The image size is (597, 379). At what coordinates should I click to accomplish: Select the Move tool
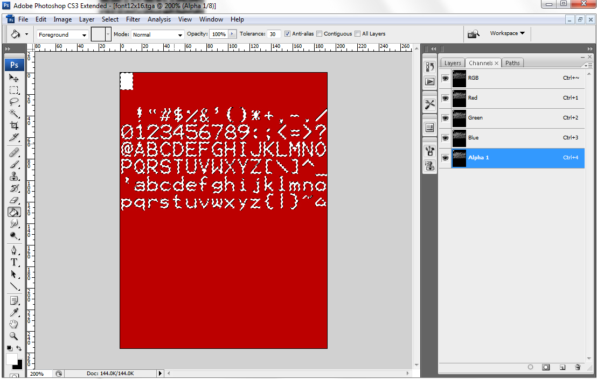pyautogui.click(x=14, y=78)
